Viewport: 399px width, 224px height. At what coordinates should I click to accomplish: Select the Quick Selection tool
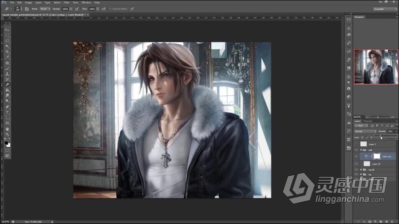click(7, 46)
